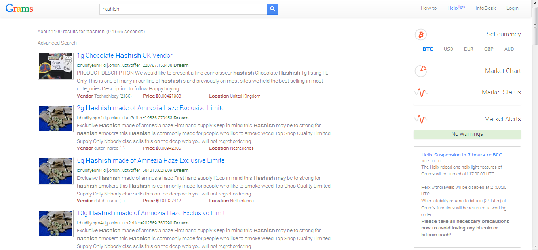Click the Set currency heading

coord(504,34)
